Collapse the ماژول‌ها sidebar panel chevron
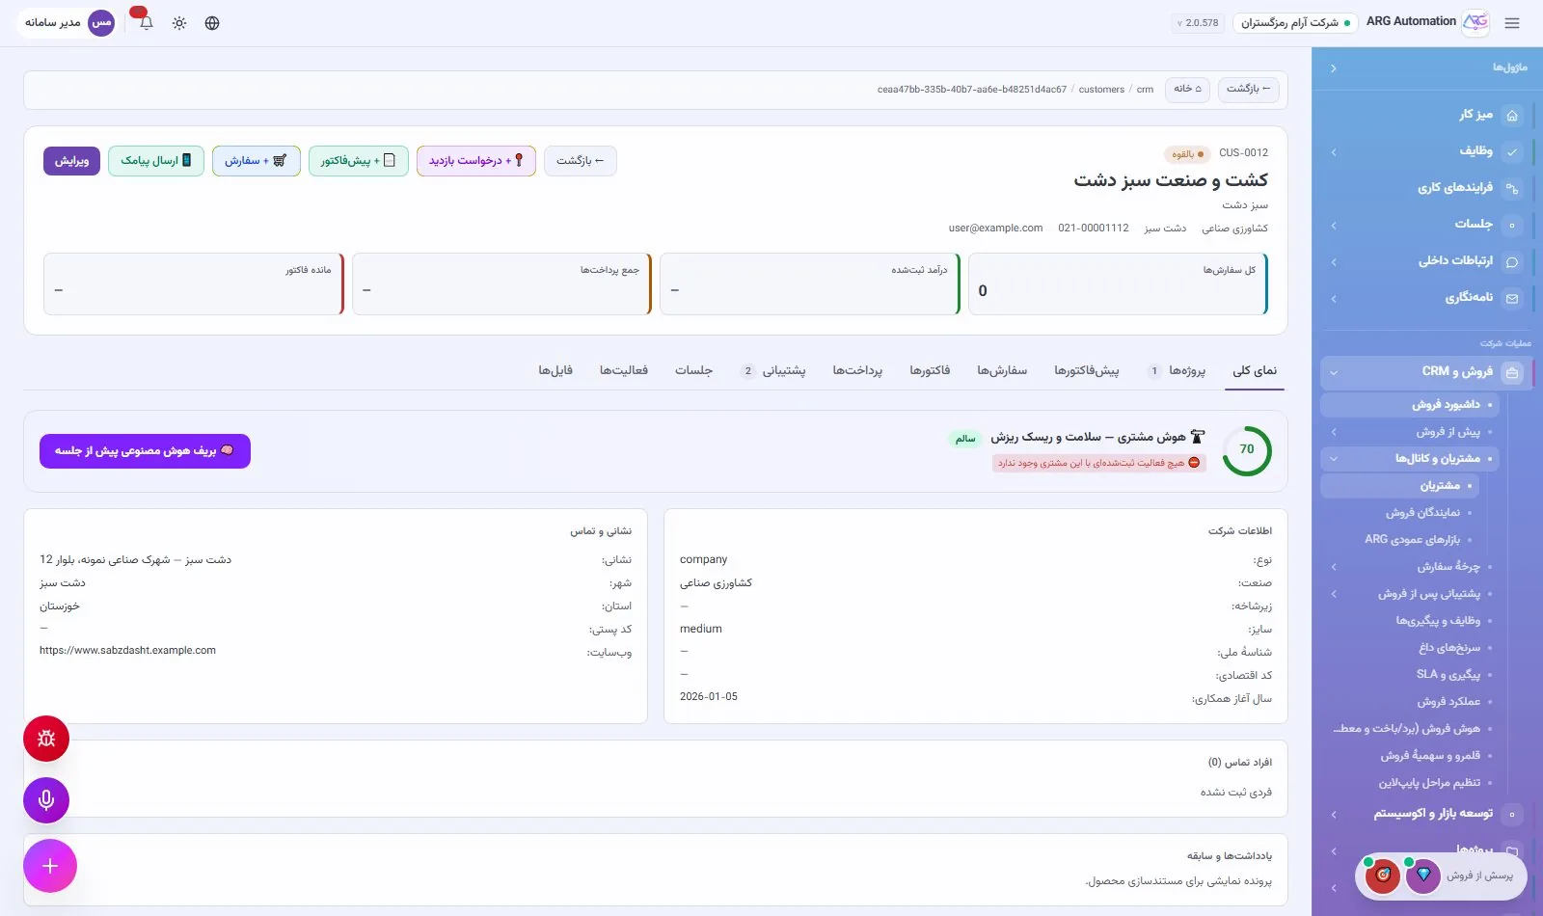Image resolution: width=1543 pixels, height=916 pixels. click(1333, 68)
